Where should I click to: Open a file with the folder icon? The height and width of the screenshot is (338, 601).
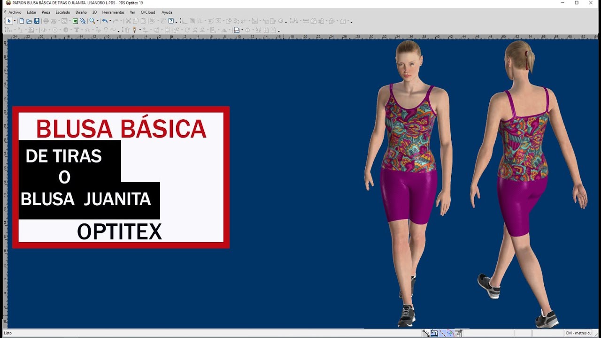click(29, 21)
